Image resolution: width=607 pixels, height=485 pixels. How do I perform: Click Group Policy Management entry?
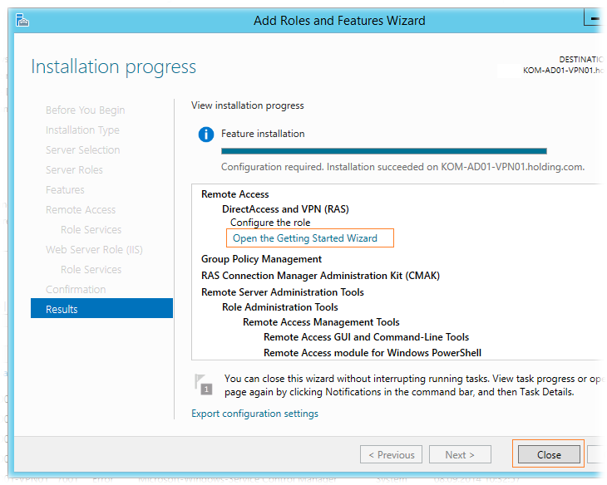pos(261,259)
